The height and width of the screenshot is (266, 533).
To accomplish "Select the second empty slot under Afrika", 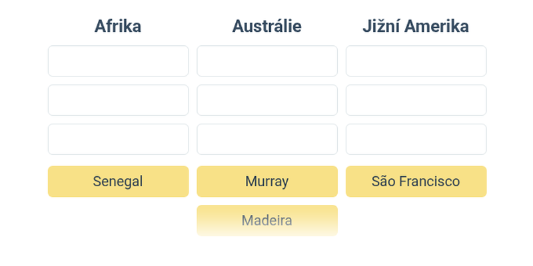I will [x=118, y=100].
